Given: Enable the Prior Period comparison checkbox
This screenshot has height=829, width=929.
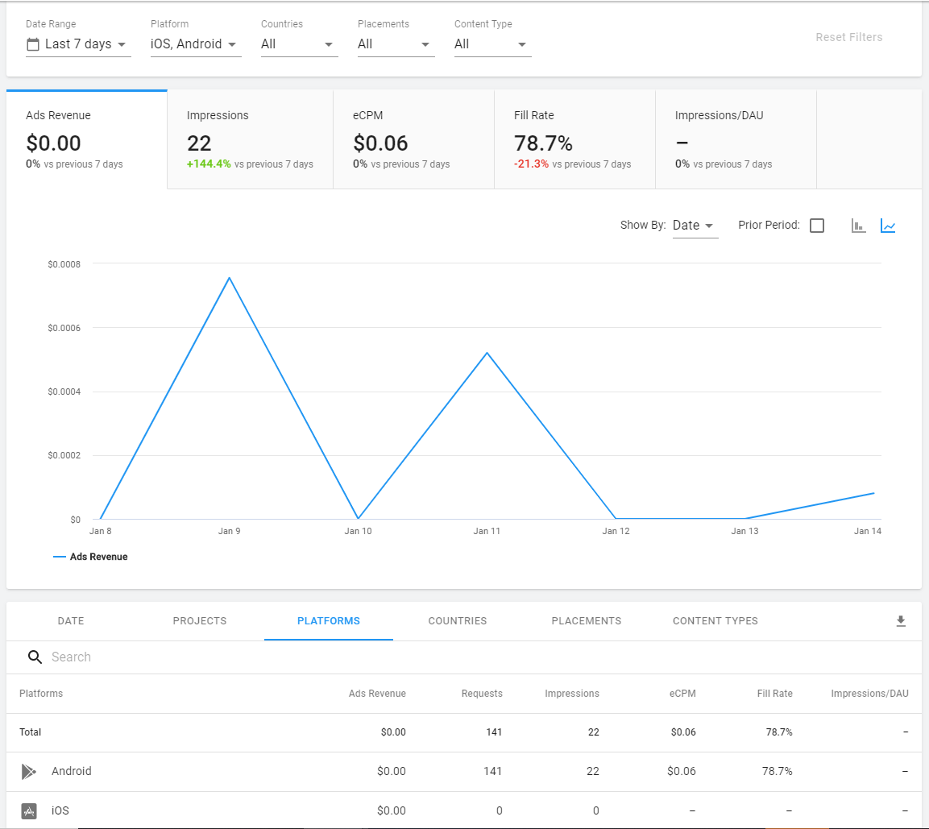Looking at the screenshot, I should (816, 226).
